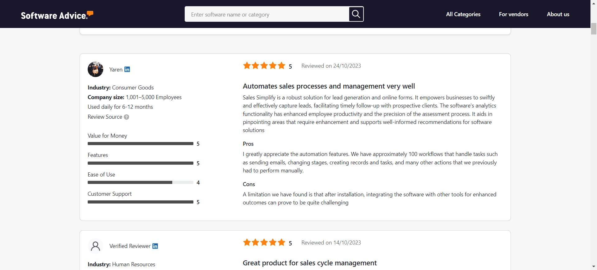The image size is (597, 270).
Task: Click the Review Source help icon
Action: 126,117
